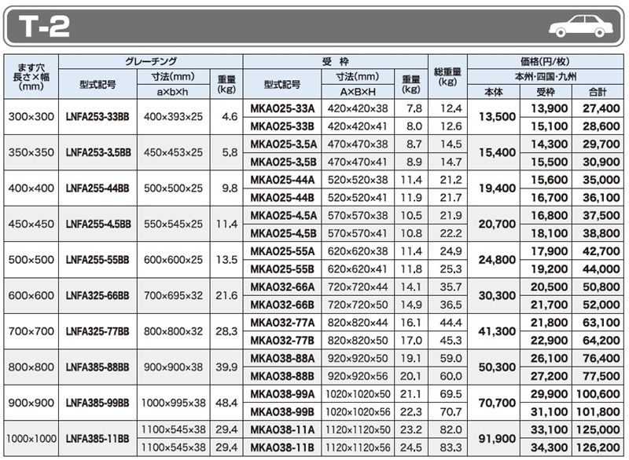Select the 300×300 ます穴 size cell
The image size is (629, 460).
tap(31, 117)
